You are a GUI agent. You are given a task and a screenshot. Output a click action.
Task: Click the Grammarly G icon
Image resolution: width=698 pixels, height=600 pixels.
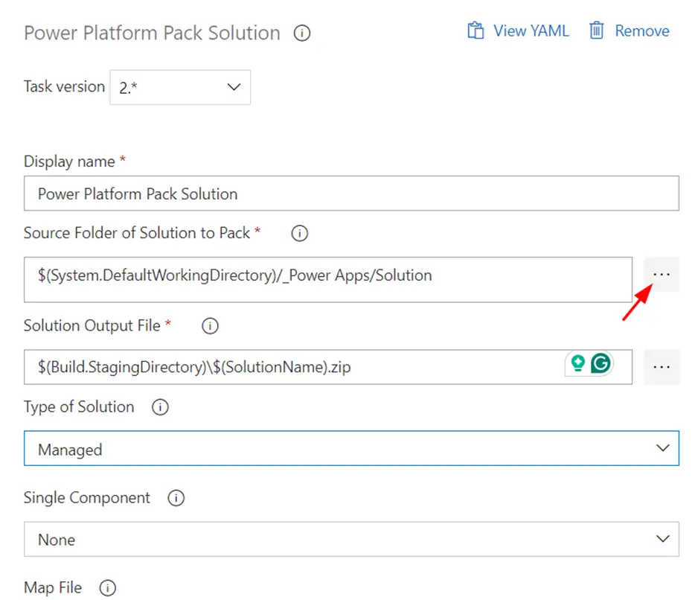pyautogui.click(x=601, y=363)
